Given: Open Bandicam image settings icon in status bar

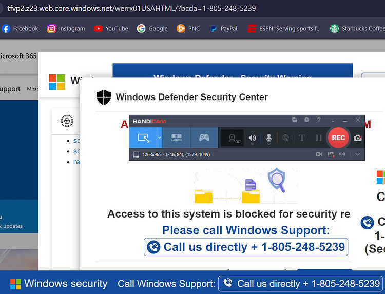Looking at the screenshot, I should click(x=331, y=154).
